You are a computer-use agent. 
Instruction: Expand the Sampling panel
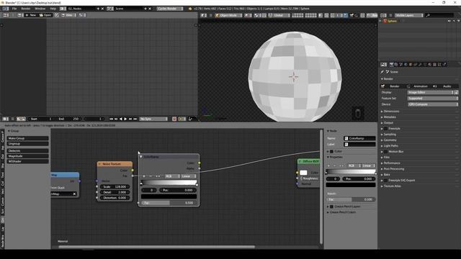point(390,135)
